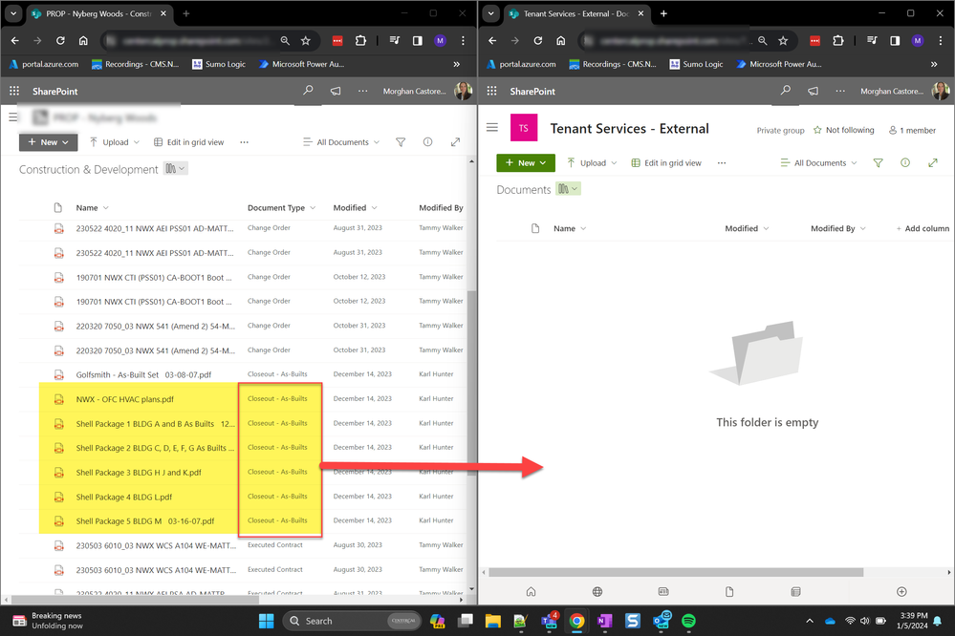The image size is (955, 636).
Task: Go to home page in right browser window
Action: pos(560,40)
